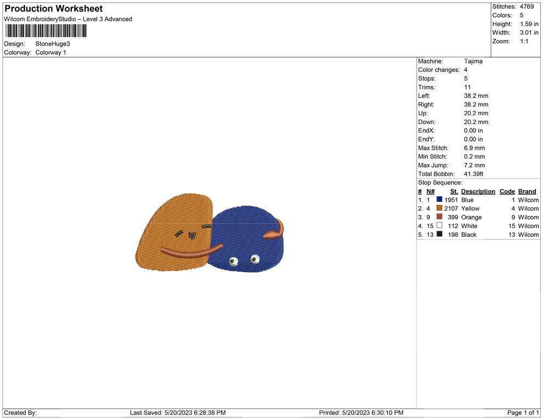Viewport: 543px width, 418px height.
Task: Click the Height value '1.59 in'
Action: pyautogui.click(x=529, y=24)
